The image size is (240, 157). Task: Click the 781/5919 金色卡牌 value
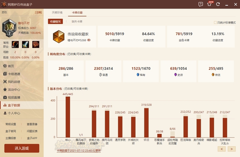click(184, 34)
